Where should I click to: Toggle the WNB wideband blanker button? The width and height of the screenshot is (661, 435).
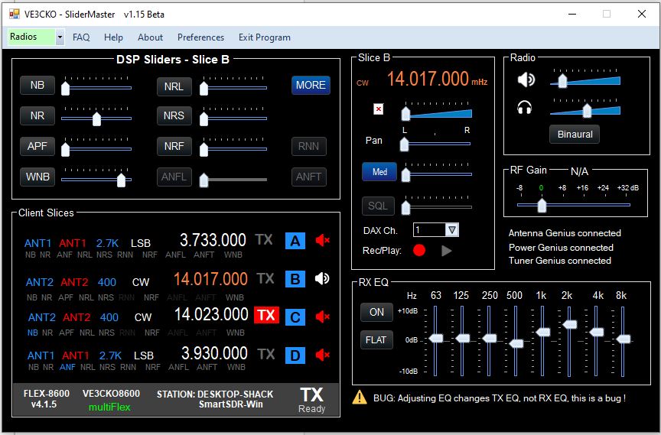(x=37, y=177)
